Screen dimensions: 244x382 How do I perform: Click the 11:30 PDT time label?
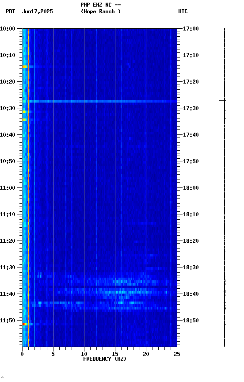click(8, 267)
